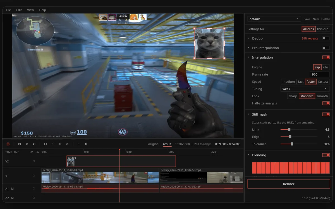
Task: Click the Render button
Action: (x=289, y=184)
